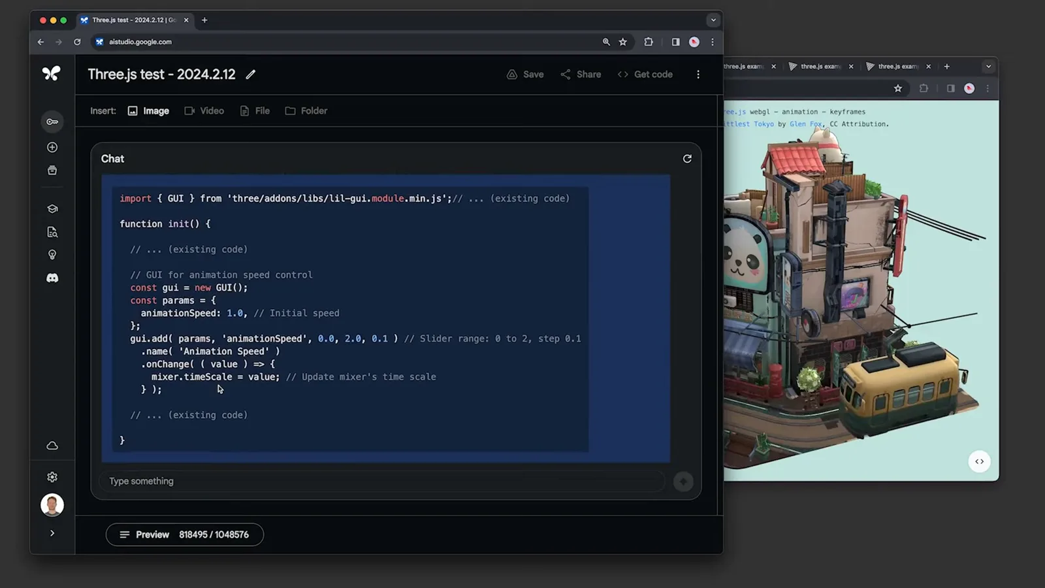The image size is (1045, 588).
Task: Open the settings gear icon
Action: [x=52, y=477]
